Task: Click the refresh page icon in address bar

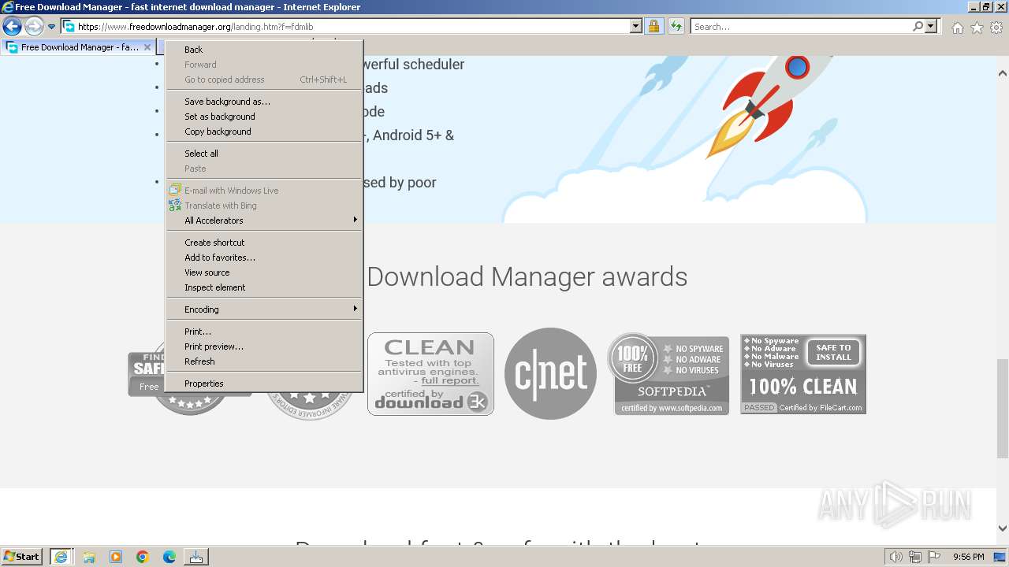Action: [676, 27]
